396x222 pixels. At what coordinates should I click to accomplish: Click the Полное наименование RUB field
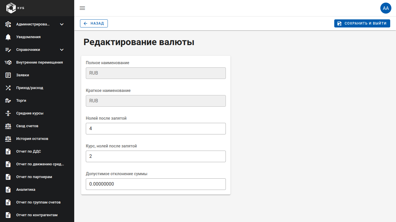pyautogui.click(x=156, y=73)
